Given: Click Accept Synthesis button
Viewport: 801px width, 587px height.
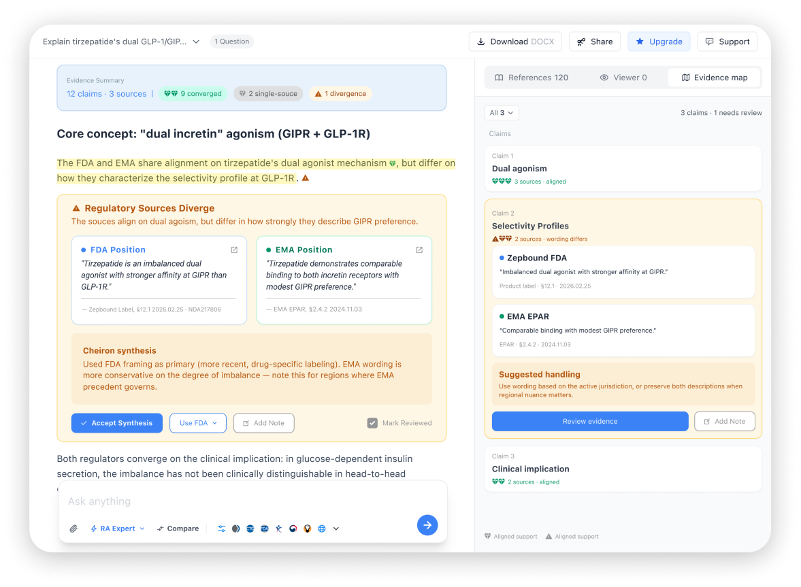Looking at the screenshot, I should pos(117,423).
